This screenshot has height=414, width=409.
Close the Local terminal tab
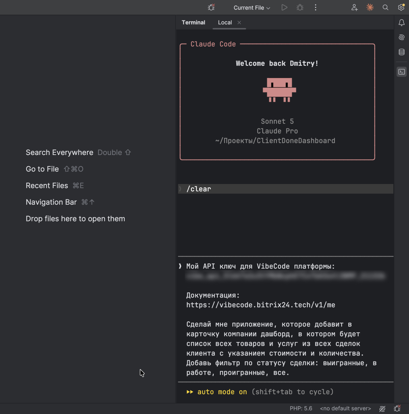(239, 22)
